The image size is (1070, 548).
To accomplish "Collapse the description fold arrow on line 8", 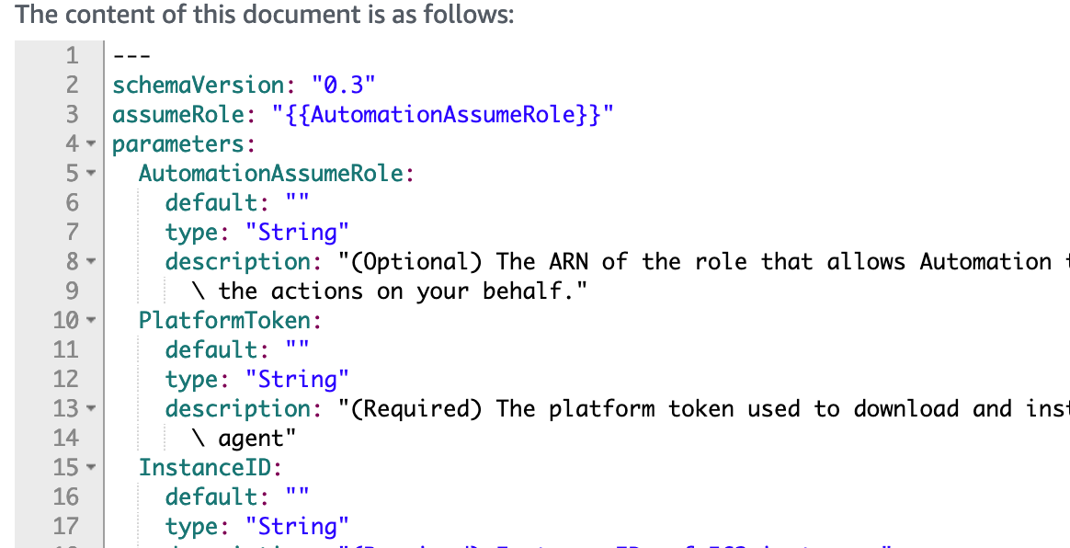I will tap(91, 261).
